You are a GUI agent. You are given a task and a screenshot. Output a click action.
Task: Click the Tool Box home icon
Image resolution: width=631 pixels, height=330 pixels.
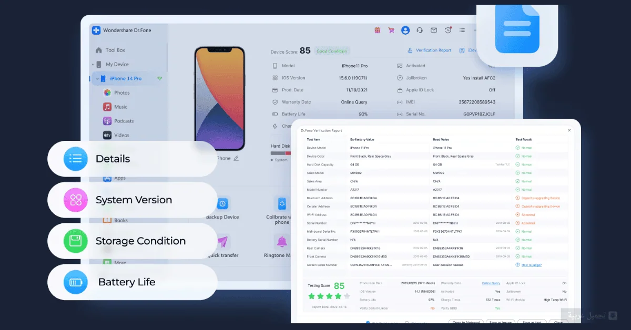pyautogui.click(x=99, y=50)
